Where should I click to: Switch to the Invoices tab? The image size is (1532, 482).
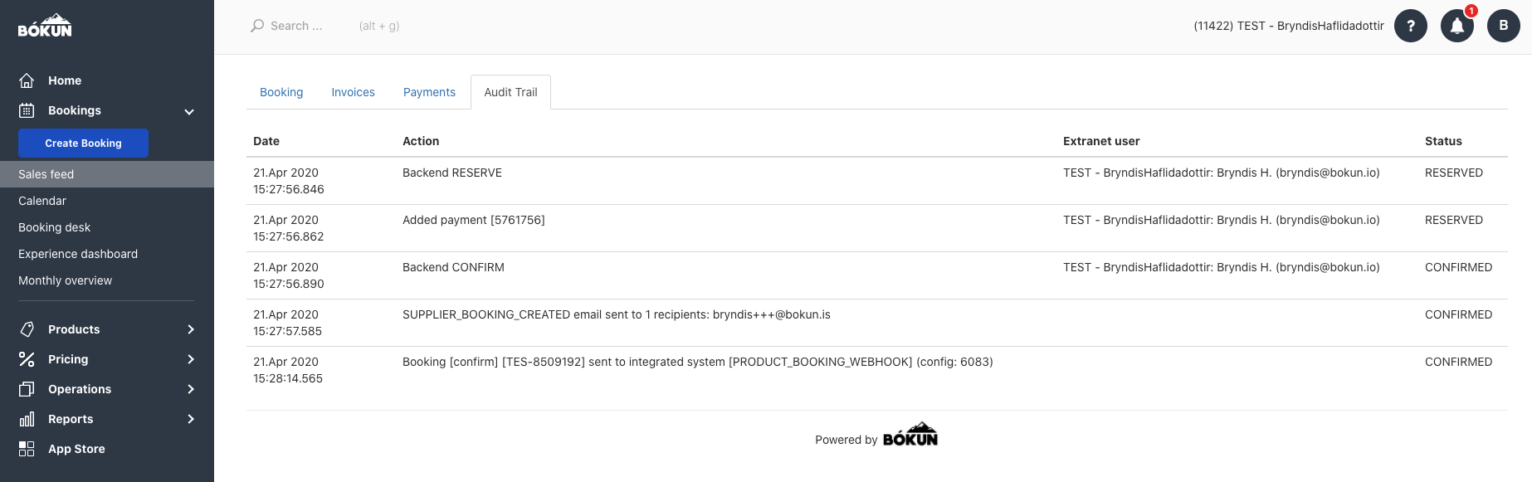[x=353, y=92]
